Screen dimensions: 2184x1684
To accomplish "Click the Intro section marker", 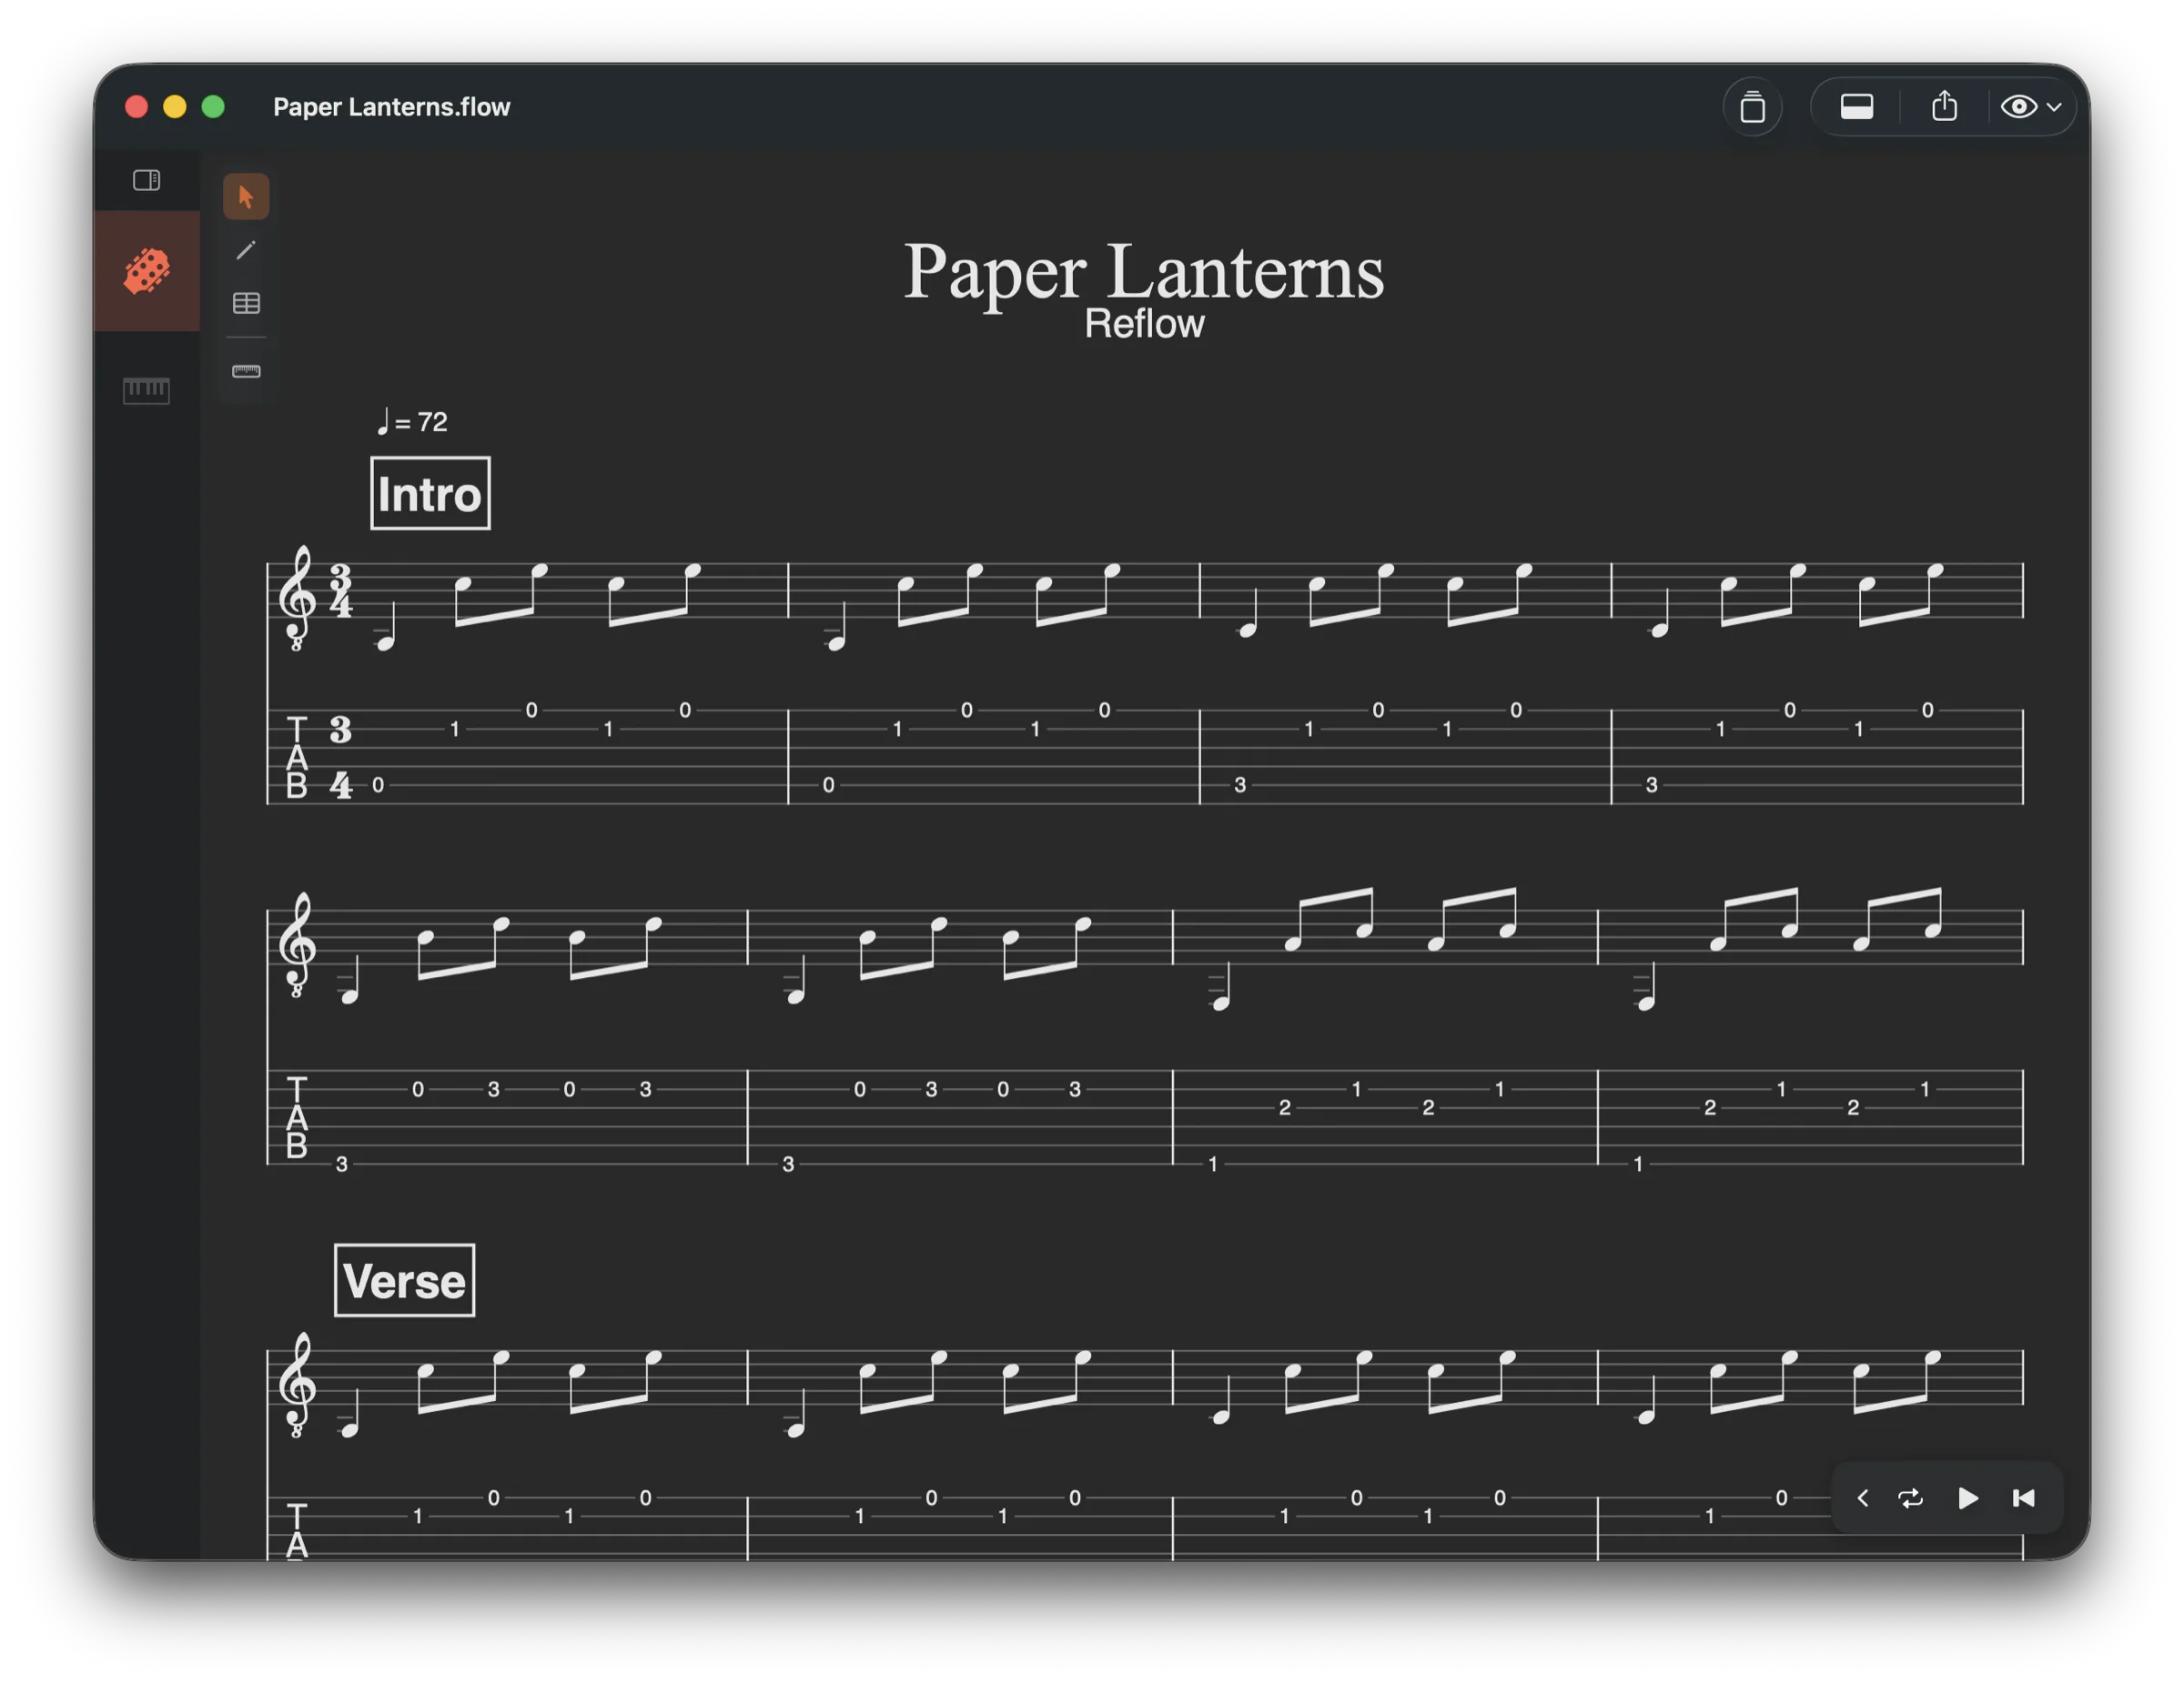I will pos(430,493).
